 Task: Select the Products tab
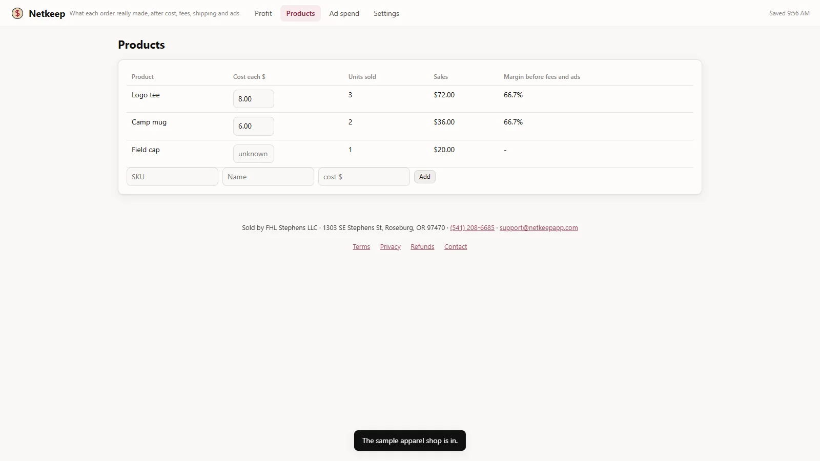(300, 13)
